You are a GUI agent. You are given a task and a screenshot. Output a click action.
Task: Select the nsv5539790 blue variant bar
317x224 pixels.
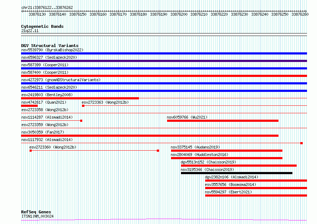click(x=164, y=53)
